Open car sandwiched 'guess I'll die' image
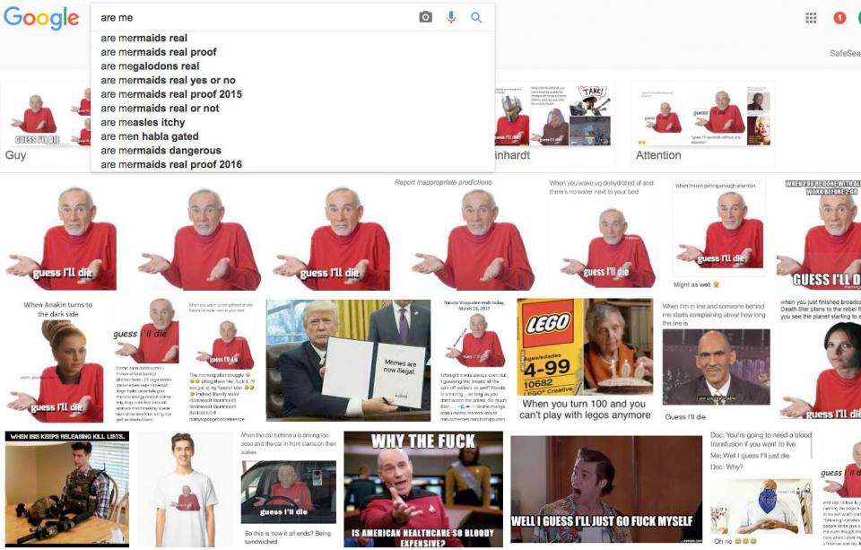Screen dimensions: 861x550 click(288, 489)
